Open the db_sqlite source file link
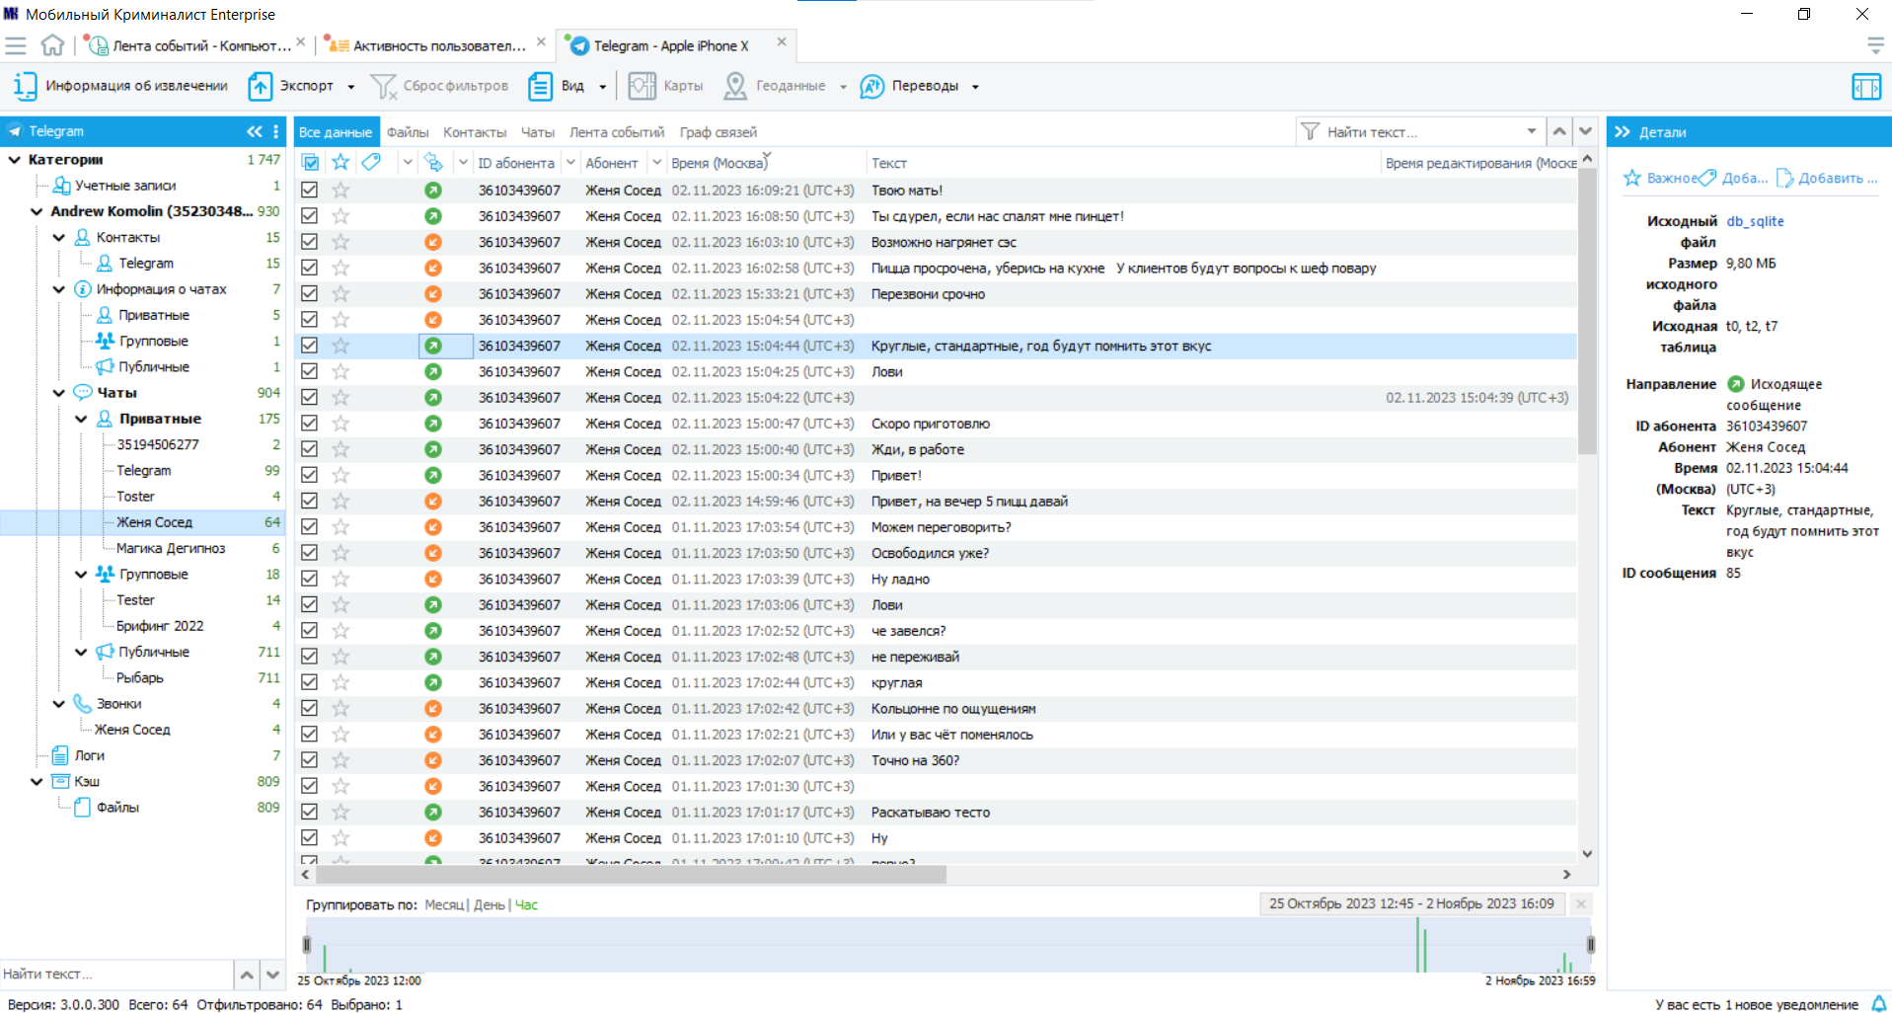The height and width of the screenshot is (1014, 1892). pyautogui.click(x=1755, y=221)
